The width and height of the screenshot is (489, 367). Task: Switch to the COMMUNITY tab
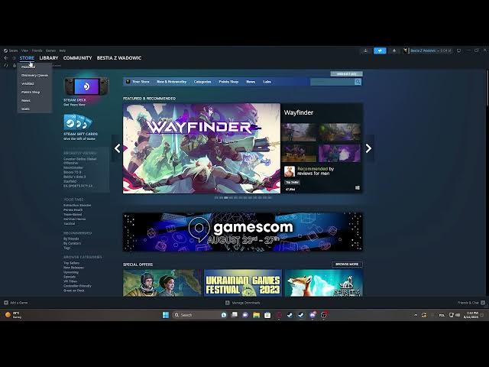[x=77, y=58]
